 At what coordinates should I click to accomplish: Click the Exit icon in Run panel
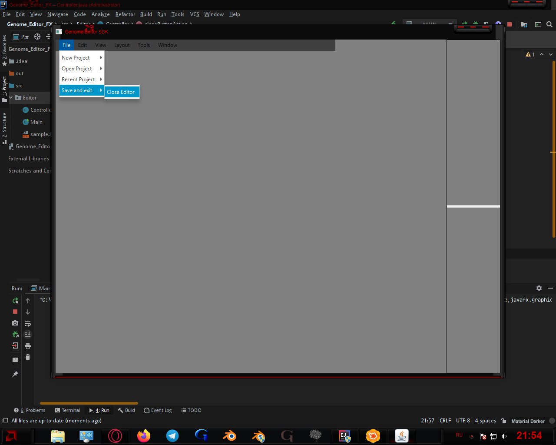tap(15, 345)
